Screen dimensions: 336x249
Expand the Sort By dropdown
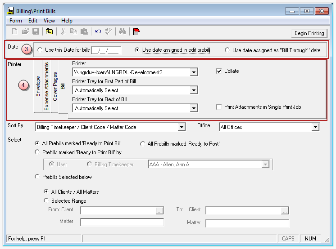tap(182, 127)
